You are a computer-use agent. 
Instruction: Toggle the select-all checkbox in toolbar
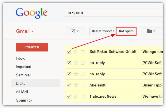pos(73,31)
